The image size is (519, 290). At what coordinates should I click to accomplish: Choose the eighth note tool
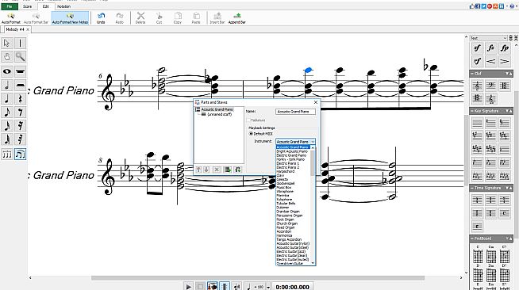pyautogui.click(x=7, y=113)
